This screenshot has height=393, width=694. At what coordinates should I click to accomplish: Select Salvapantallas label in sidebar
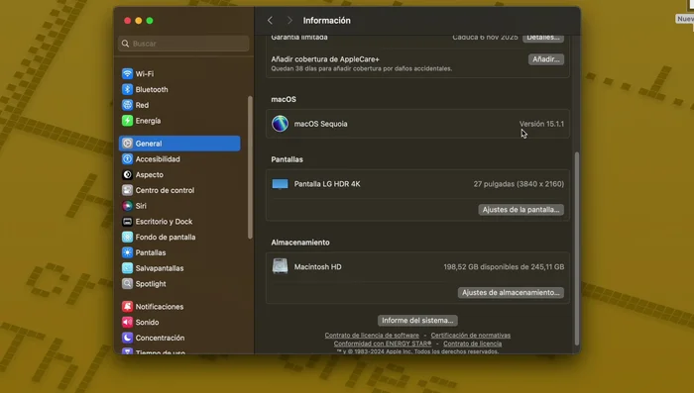pyautogui.click(x=160, y=268)
